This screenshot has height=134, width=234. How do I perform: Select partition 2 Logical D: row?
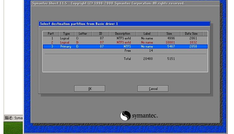click(x=125, y=42)
